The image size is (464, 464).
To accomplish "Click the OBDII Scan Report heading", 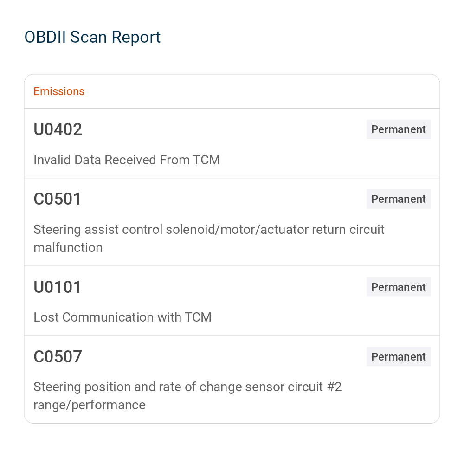I will [x=92, y=37].
